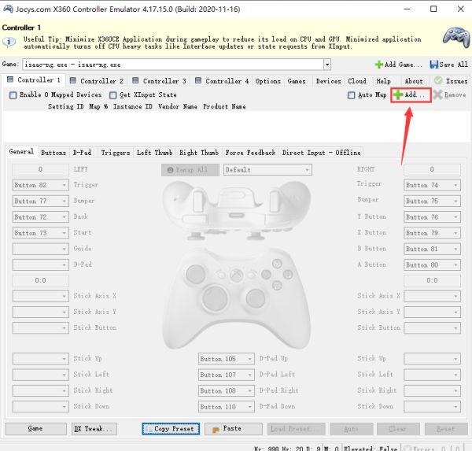Click the Paste button's clipboard icon

tap(211, 429)
